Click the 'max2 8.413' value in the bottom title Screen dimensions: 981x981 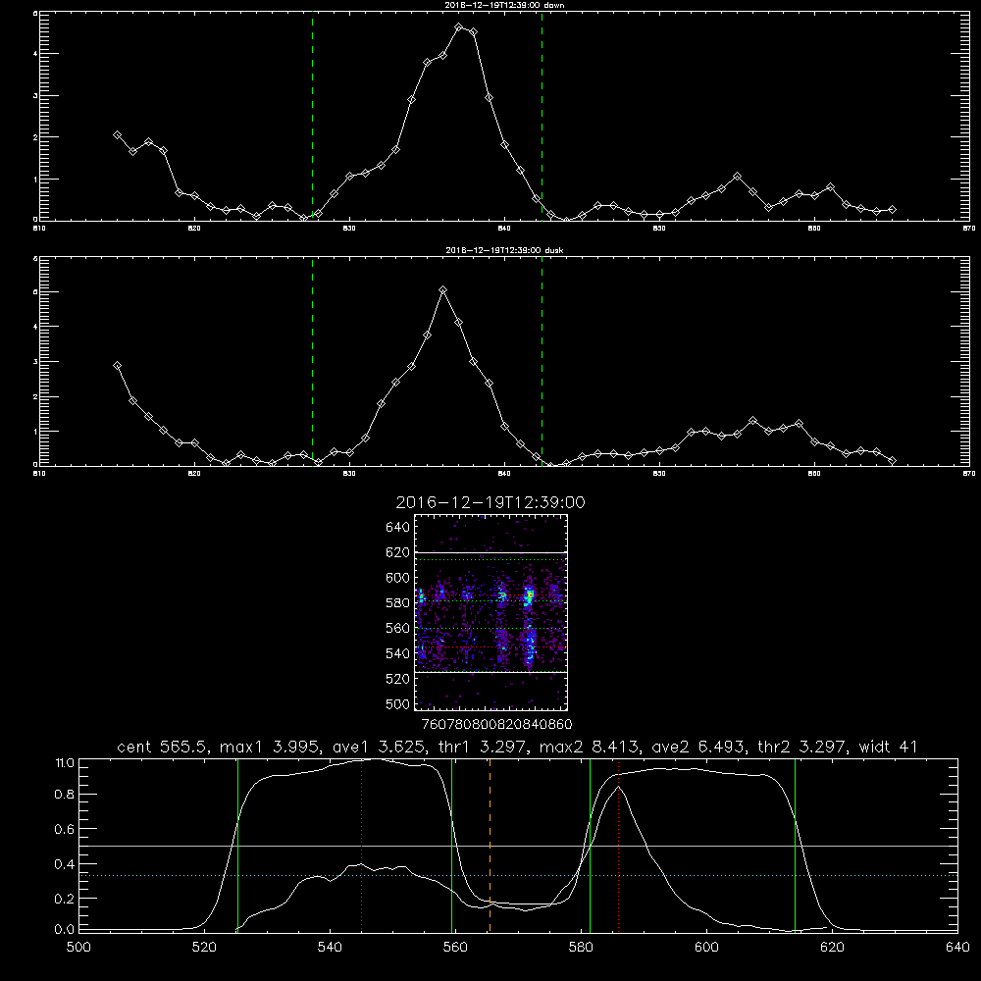pos(589,747)
